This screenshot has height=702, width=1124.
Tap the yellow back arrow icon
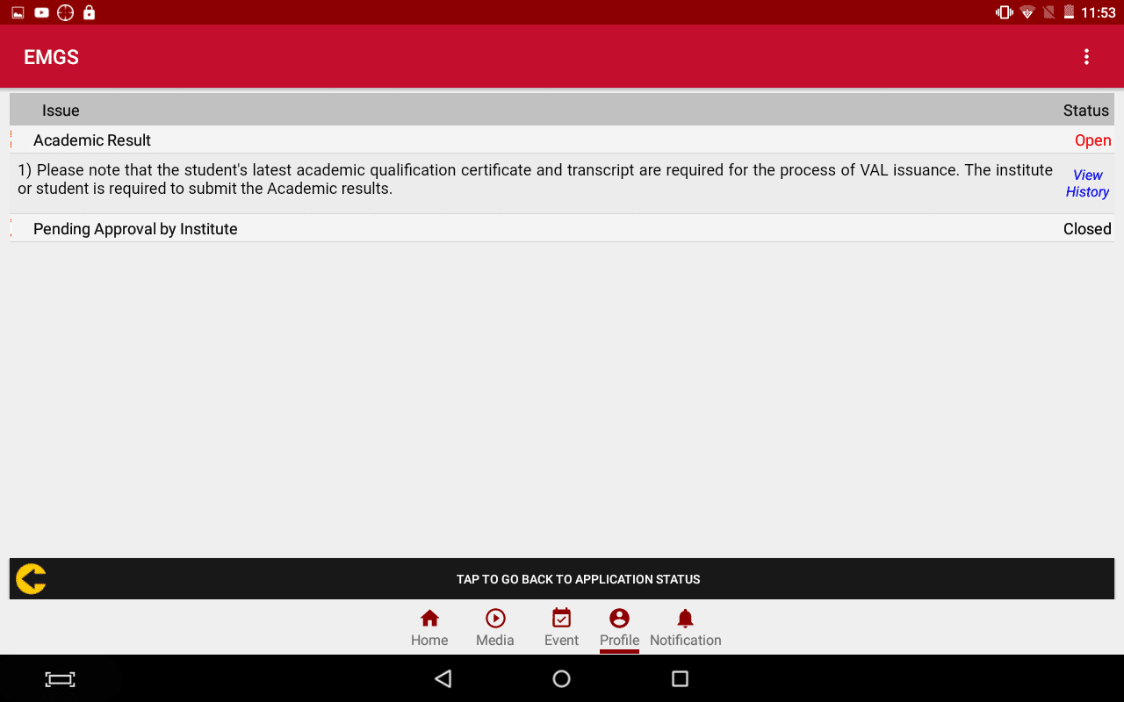point(31,579)
